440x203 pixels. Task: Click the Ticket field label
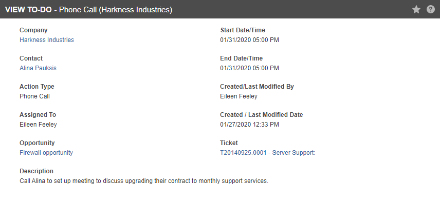(229, 143)
